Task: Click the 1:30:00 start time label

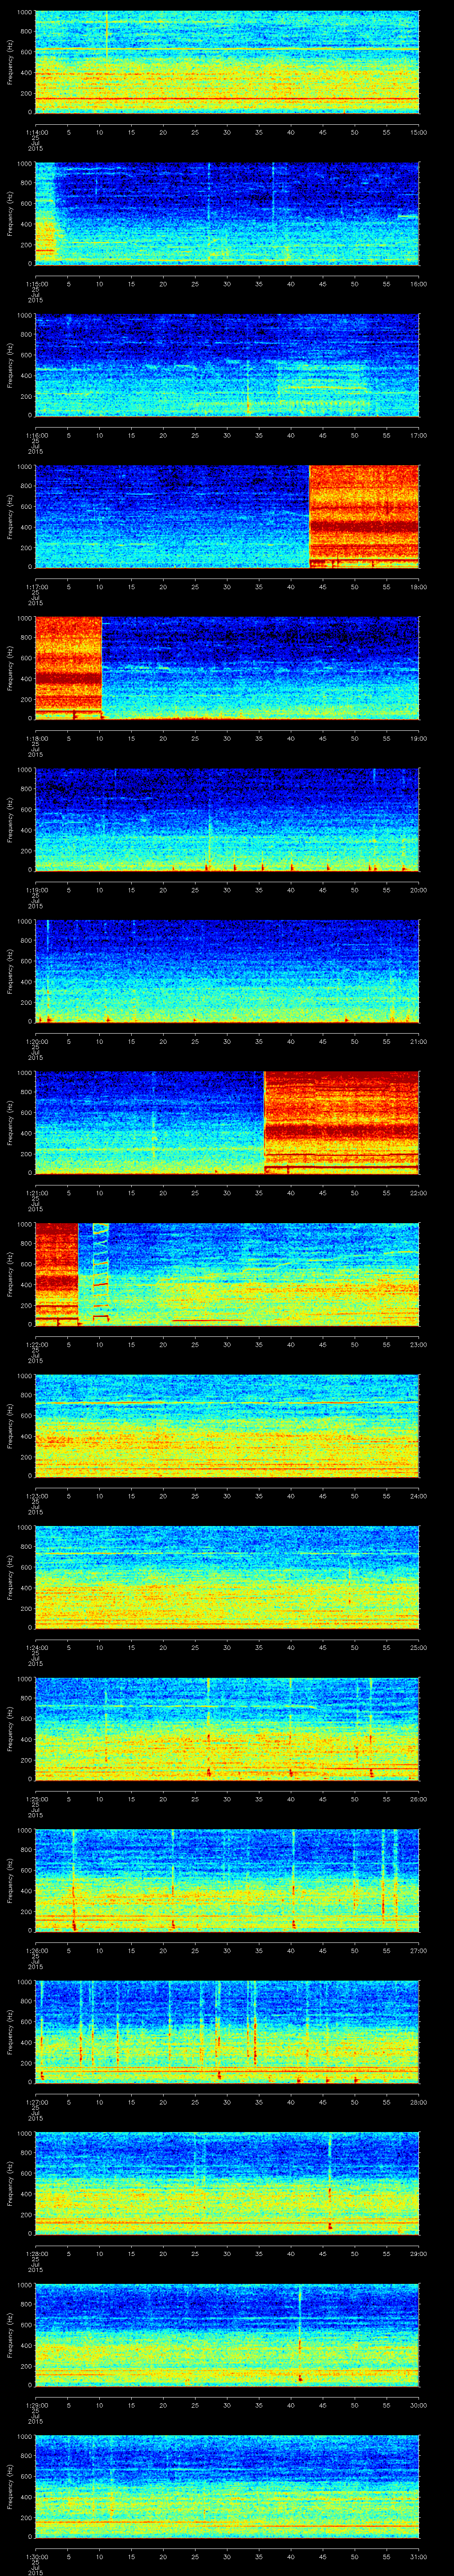Action: click(36, 2556)
